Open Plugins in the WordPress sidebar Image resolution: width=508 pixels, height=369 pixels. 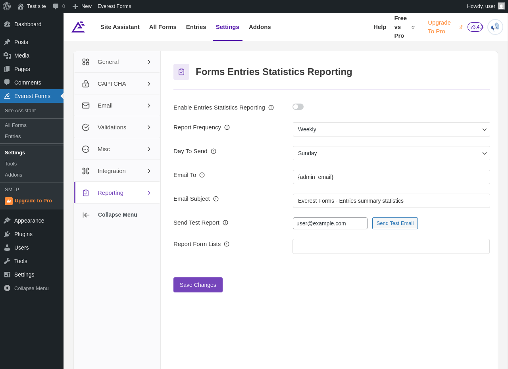23,234
